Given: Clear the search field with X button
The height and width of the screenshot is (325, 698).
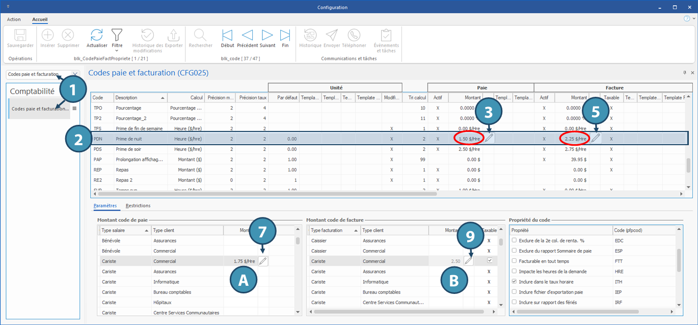Looking at the screenshot, I should click(x=75, y=74).
